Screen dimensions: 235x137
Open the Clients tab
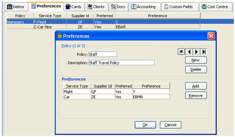click(96, 7)
